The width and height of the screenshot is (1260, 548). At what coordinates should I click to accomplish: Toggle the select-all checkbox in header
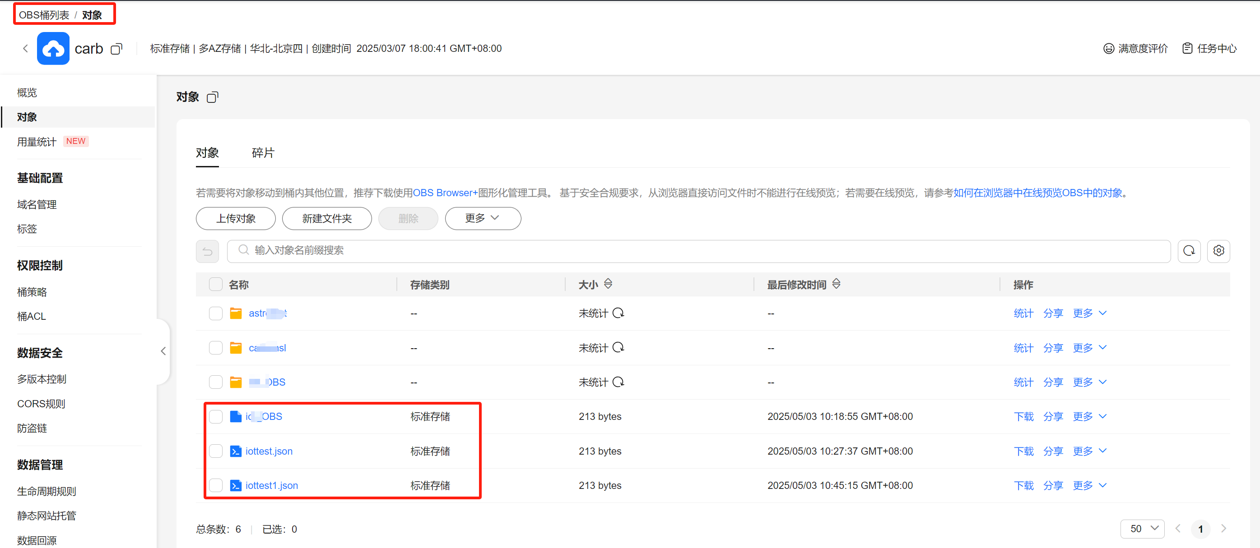[216, 284]
